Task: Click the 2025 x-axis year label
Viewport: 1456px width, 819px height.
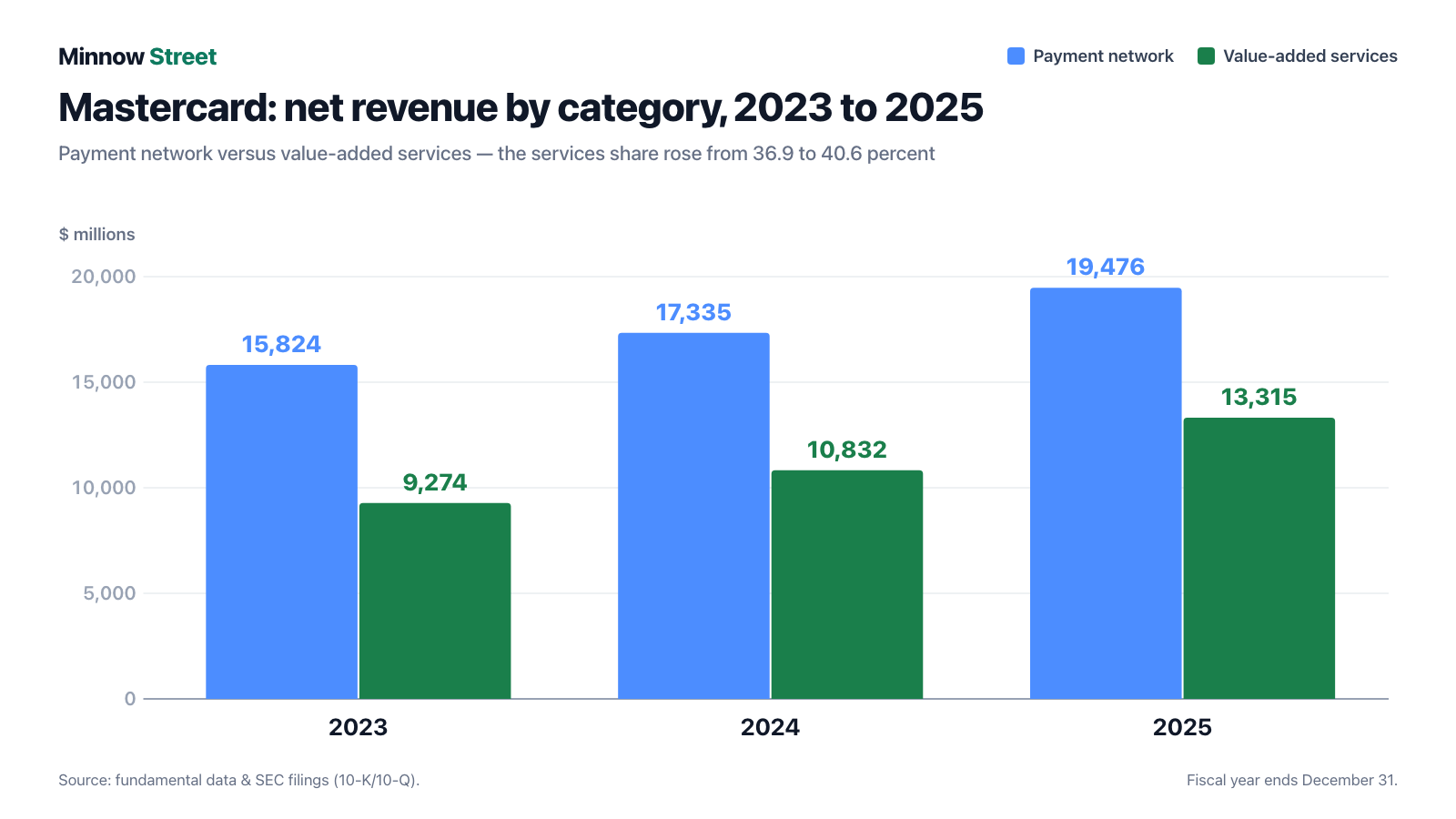Action: tap(1183, 727)
